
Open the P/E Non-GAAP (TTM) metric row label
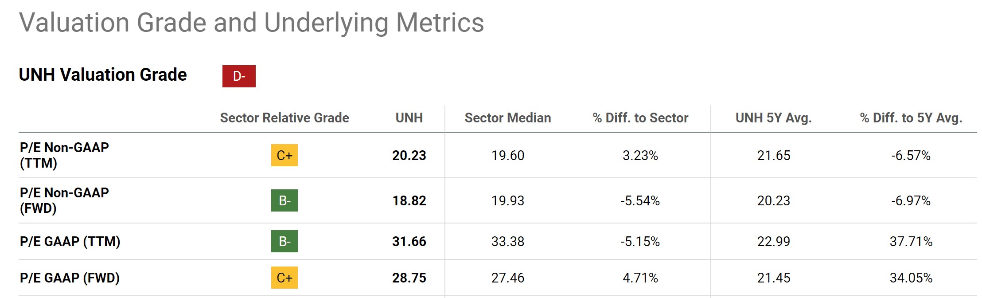[64, 155]
